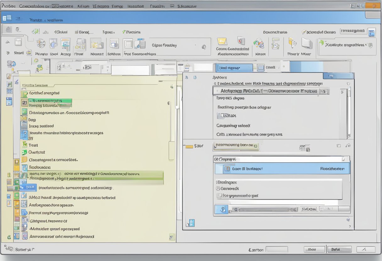Open the 'Cipse Fæsday' dropdown in ribbon
Image resolution: width=382 pixels, height=261 pixels.
click(x=204, y=47)
